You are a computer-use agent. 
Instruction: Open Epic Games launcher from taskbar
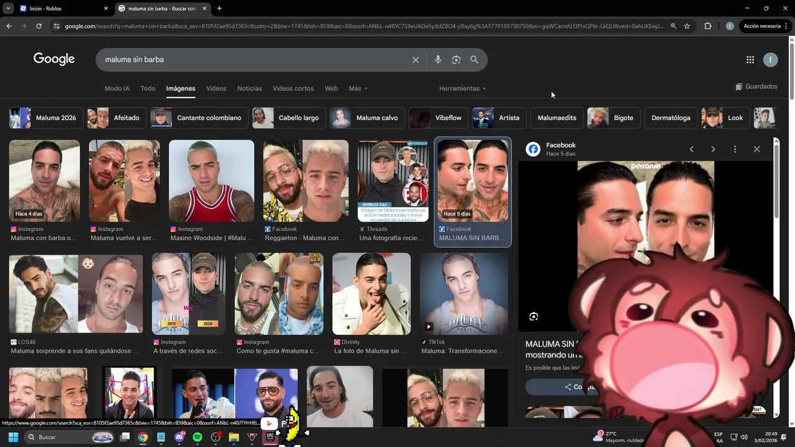coord(270,437)
